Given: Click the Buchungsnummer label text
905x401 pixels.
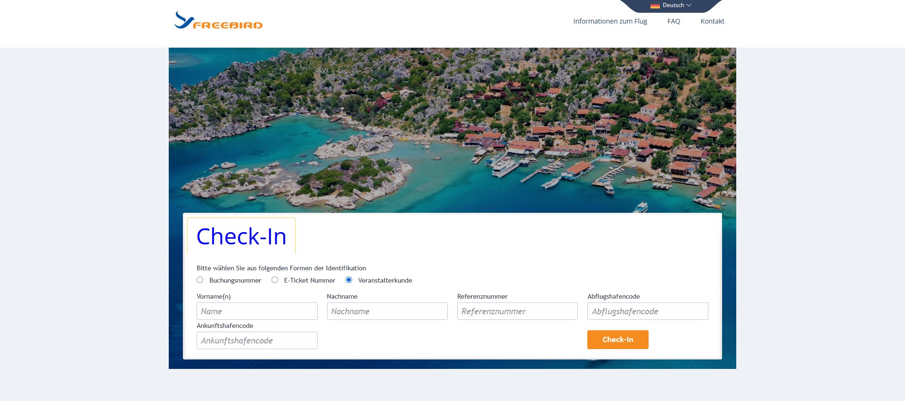Looking at the screenshot, I should click(x=235, y=280).
